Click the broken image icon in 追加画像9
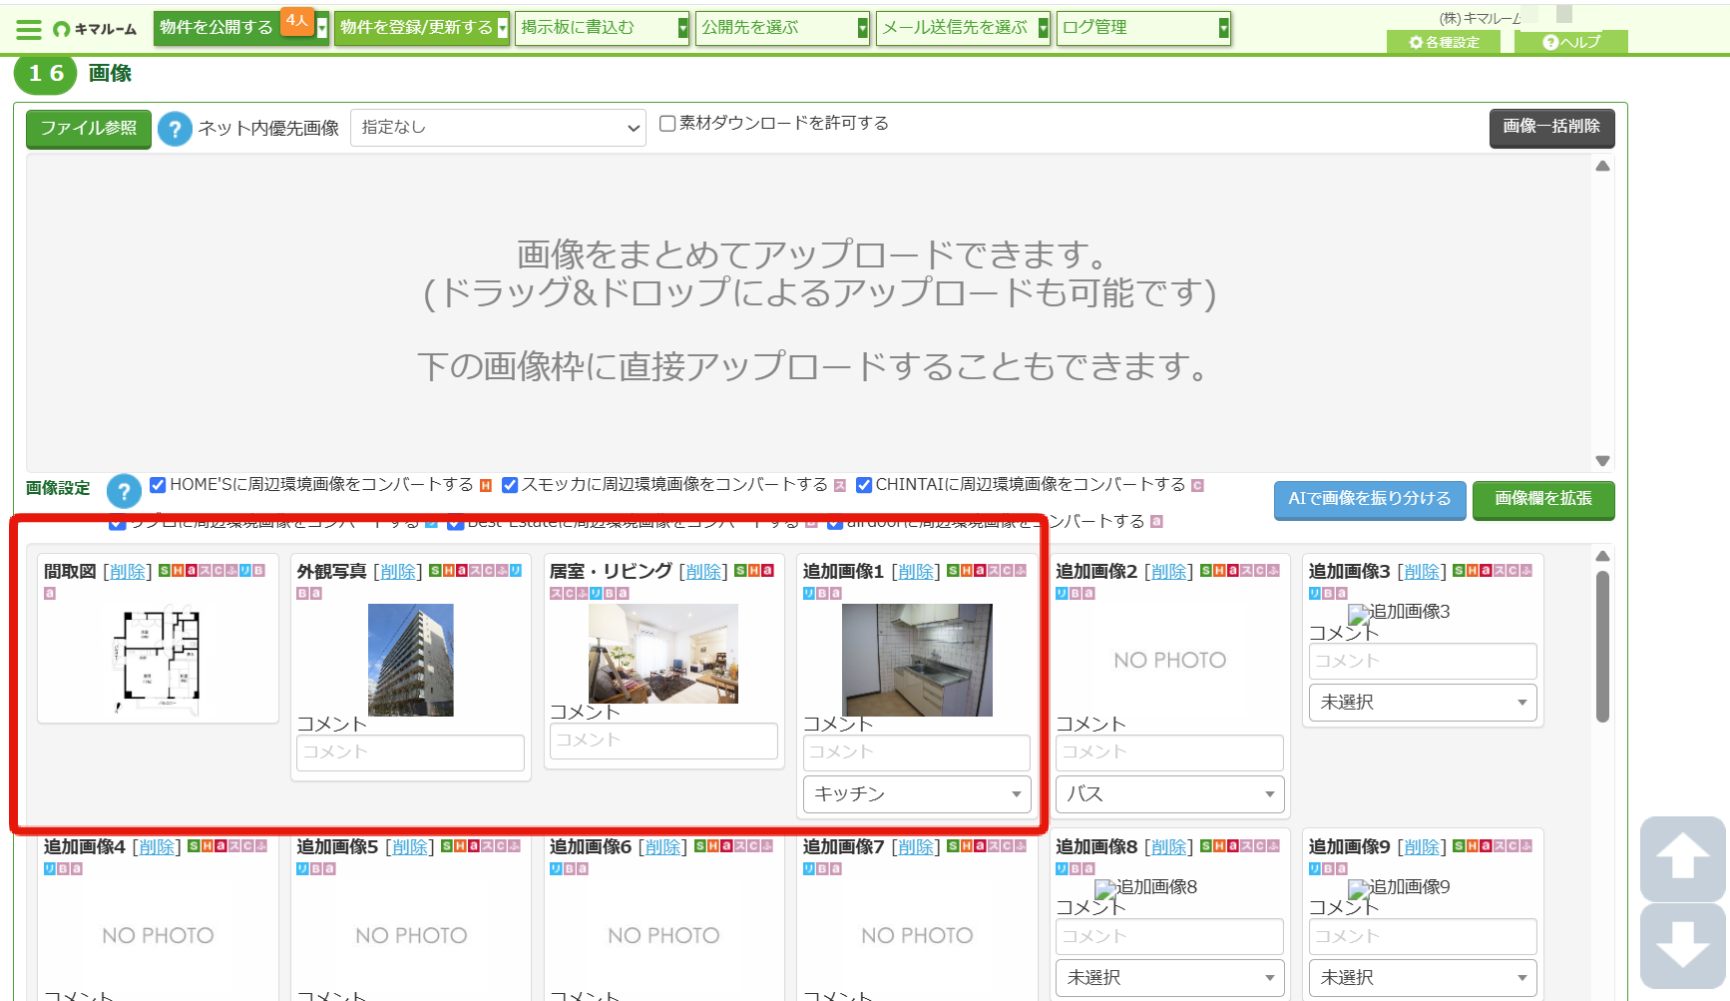 tap(1358, 889)
